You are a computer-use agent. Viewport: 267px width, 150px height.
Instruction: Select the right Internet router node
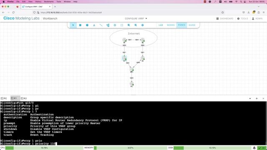[x=143, y=40]
